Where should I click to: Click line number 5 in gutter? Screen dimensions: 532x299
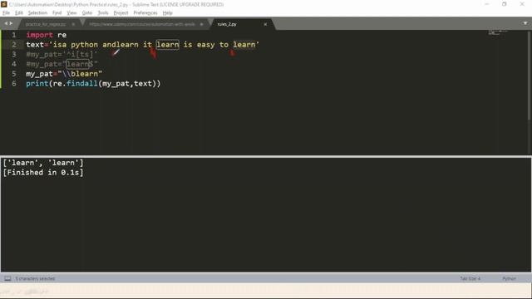click(x=14, y=74)
